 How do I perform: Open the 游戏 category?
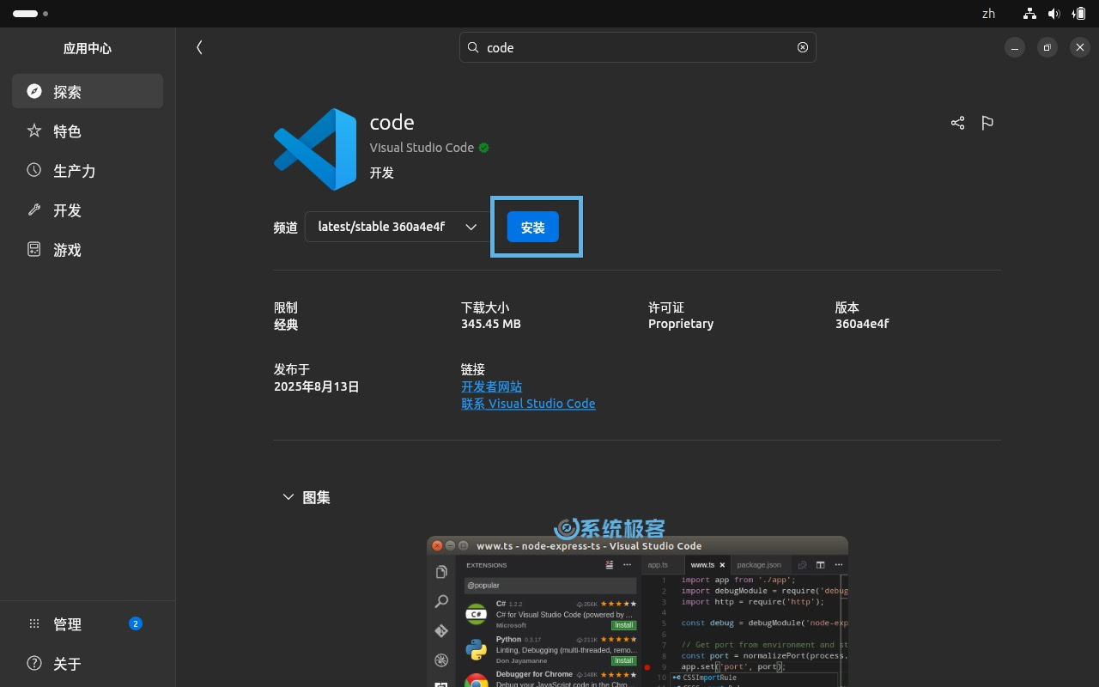(x=88, y=249)
